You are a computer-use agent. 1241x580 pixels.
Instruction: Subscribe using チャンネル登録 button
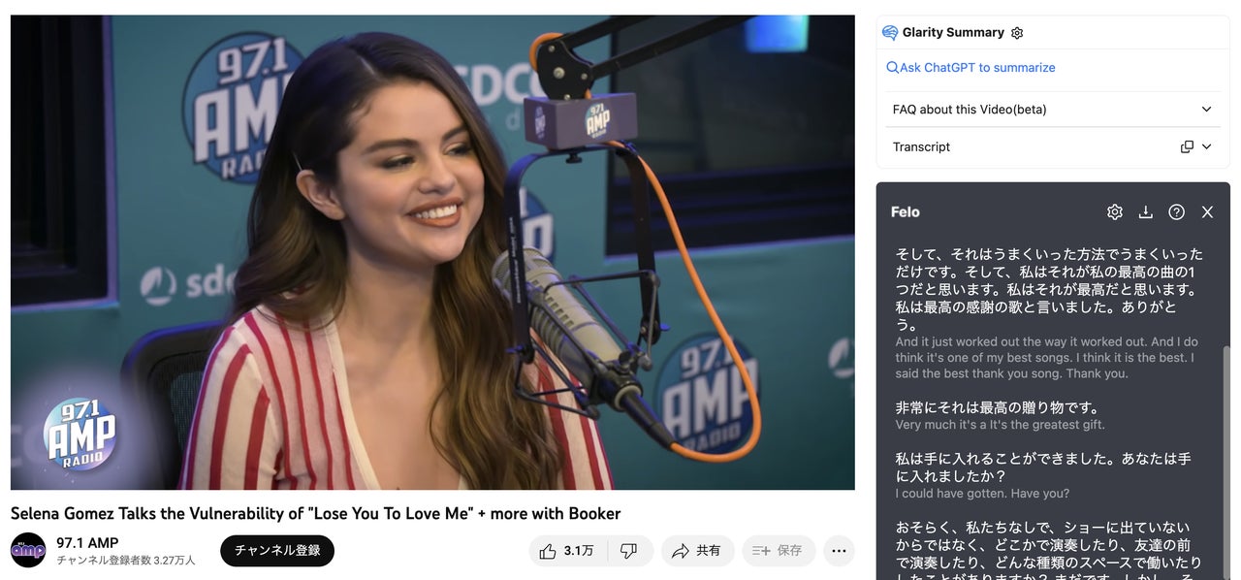click(277, 551)
